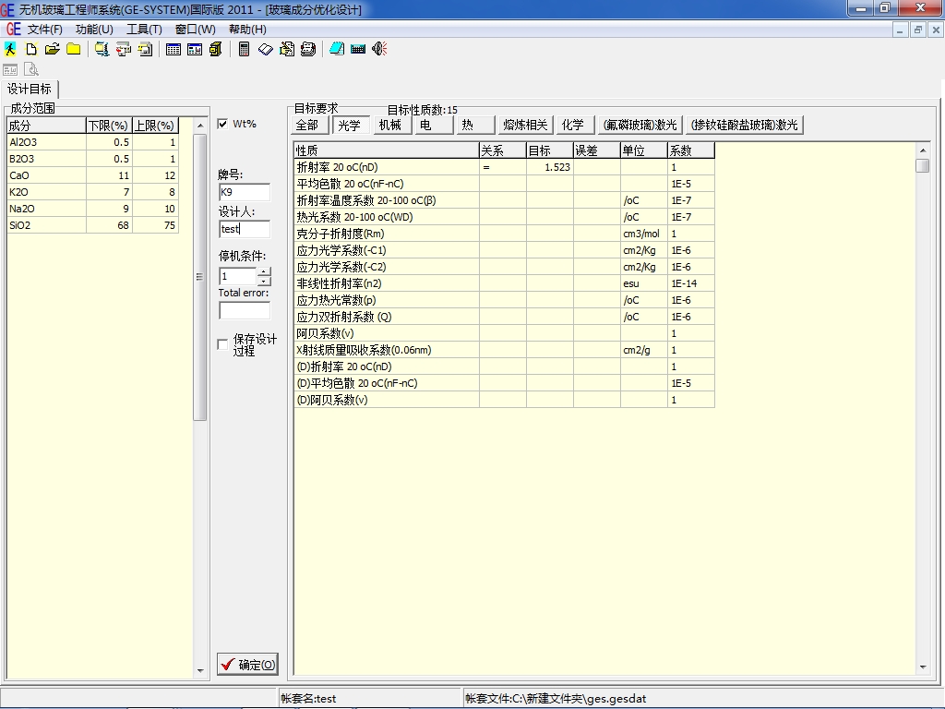Click the 停机条件 number field
945x709 pixels.
(238, 276)
